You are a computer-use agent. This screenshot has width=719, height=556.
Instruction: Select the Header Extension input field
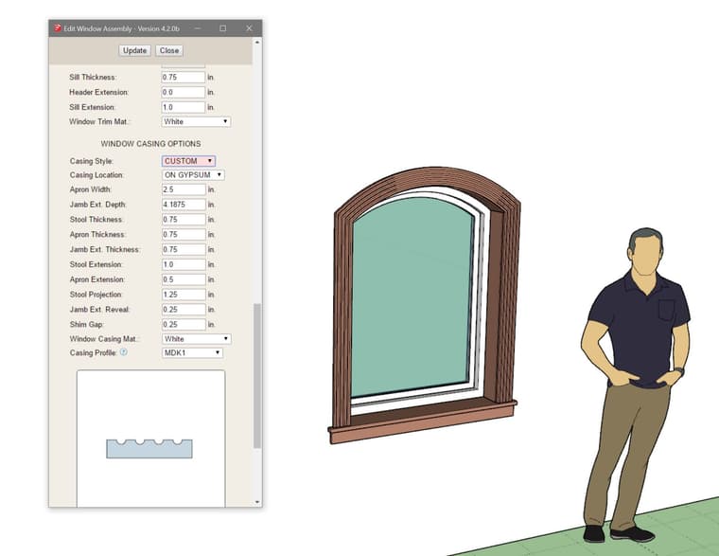click(183, 92)
